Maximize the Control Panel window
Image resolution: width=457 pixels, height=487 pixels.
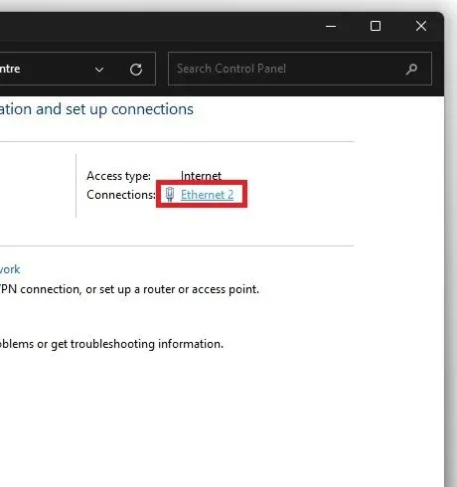click(376, 26)
